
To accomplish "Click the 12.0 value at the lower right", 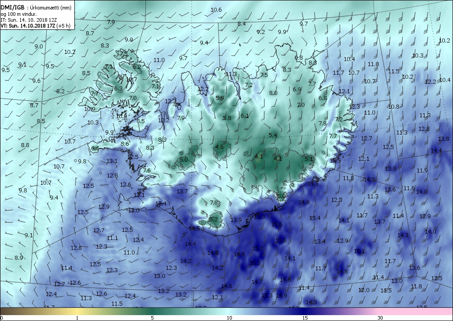I will pyautogui.click(x=364, y=290).
